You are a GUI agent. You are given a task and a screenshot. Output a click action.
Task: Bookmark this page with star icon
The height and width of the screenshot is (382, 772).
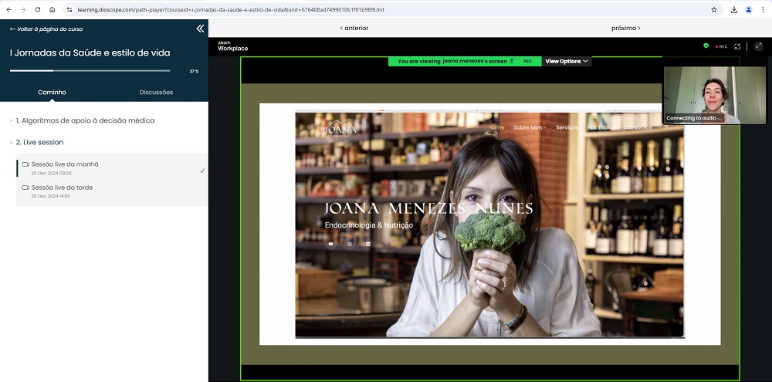coord(714,9)
